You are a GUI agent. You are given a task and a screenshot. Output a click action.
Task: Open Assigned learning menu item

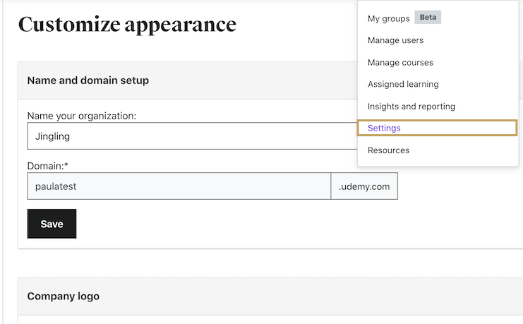pyautogui.click(x=403, y=84)
